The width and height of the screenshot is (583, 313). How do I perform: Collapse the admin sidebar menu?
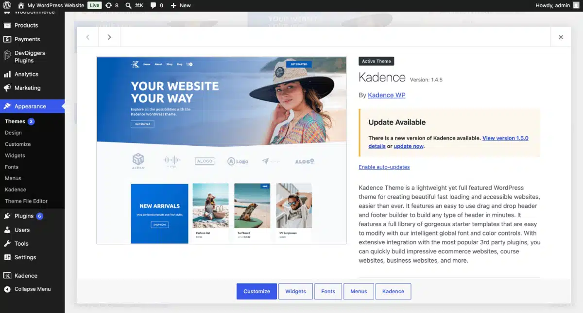[32, 289]
